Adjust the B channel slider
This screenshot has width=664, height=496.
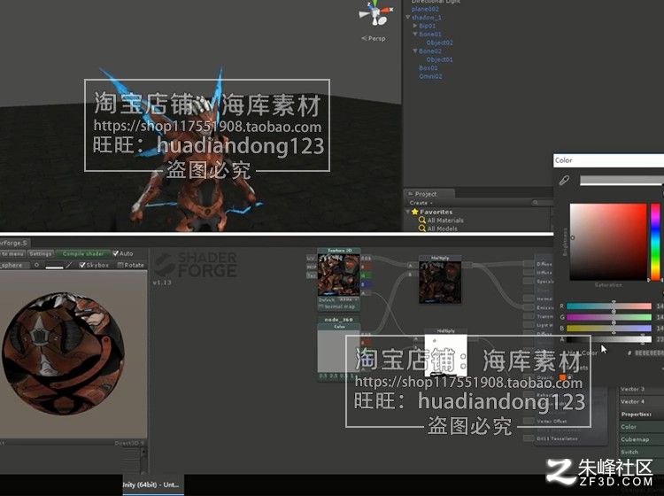(608, 328)
